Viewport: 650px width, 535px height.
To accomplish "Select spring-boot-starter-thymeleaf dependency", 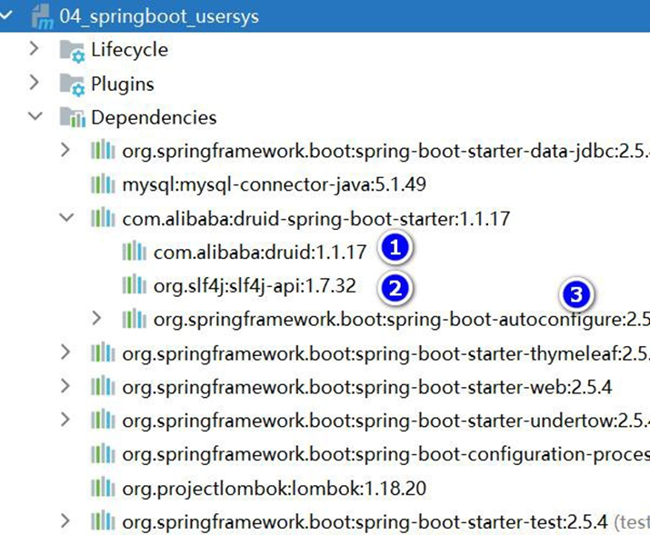I will pos(382,353).
